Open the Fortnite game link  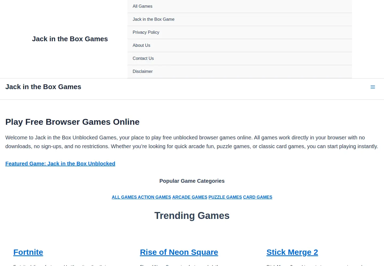(x=28, y=252)
